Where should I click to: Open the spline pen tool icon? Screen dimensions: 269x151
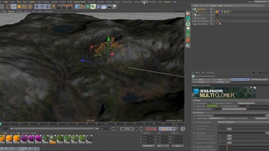82,7
